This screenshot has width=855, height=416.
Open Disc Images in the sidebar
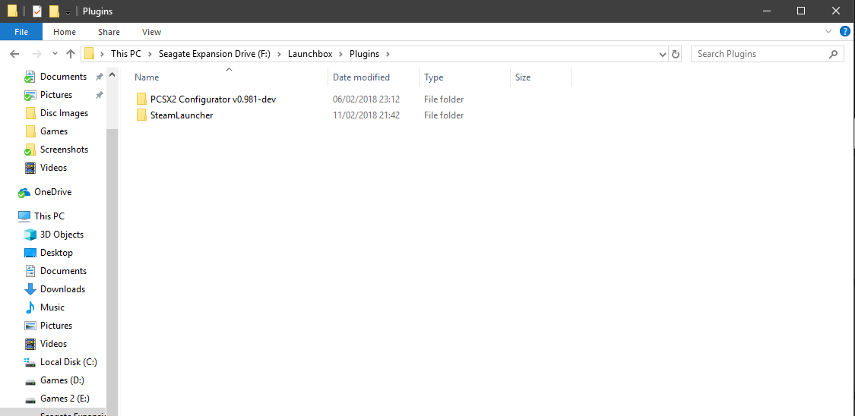pyautogui.click(x=64, y=113)
